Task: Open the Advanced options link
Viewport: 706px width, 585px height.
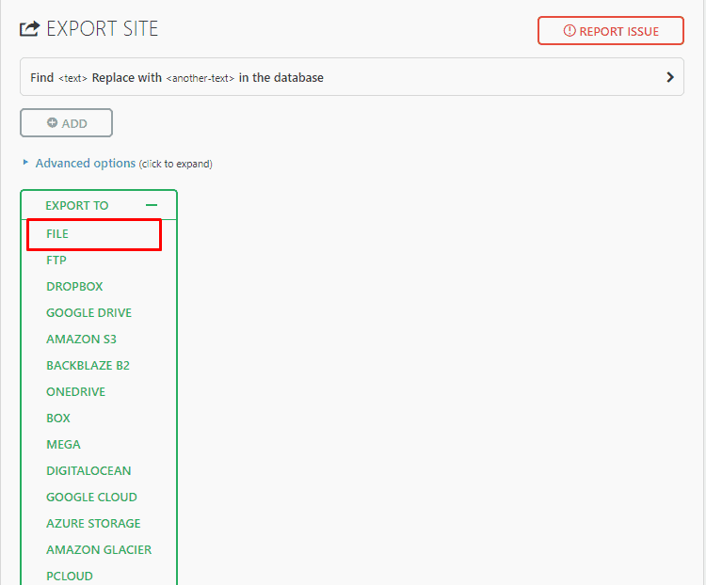Action: coord(86,163)
